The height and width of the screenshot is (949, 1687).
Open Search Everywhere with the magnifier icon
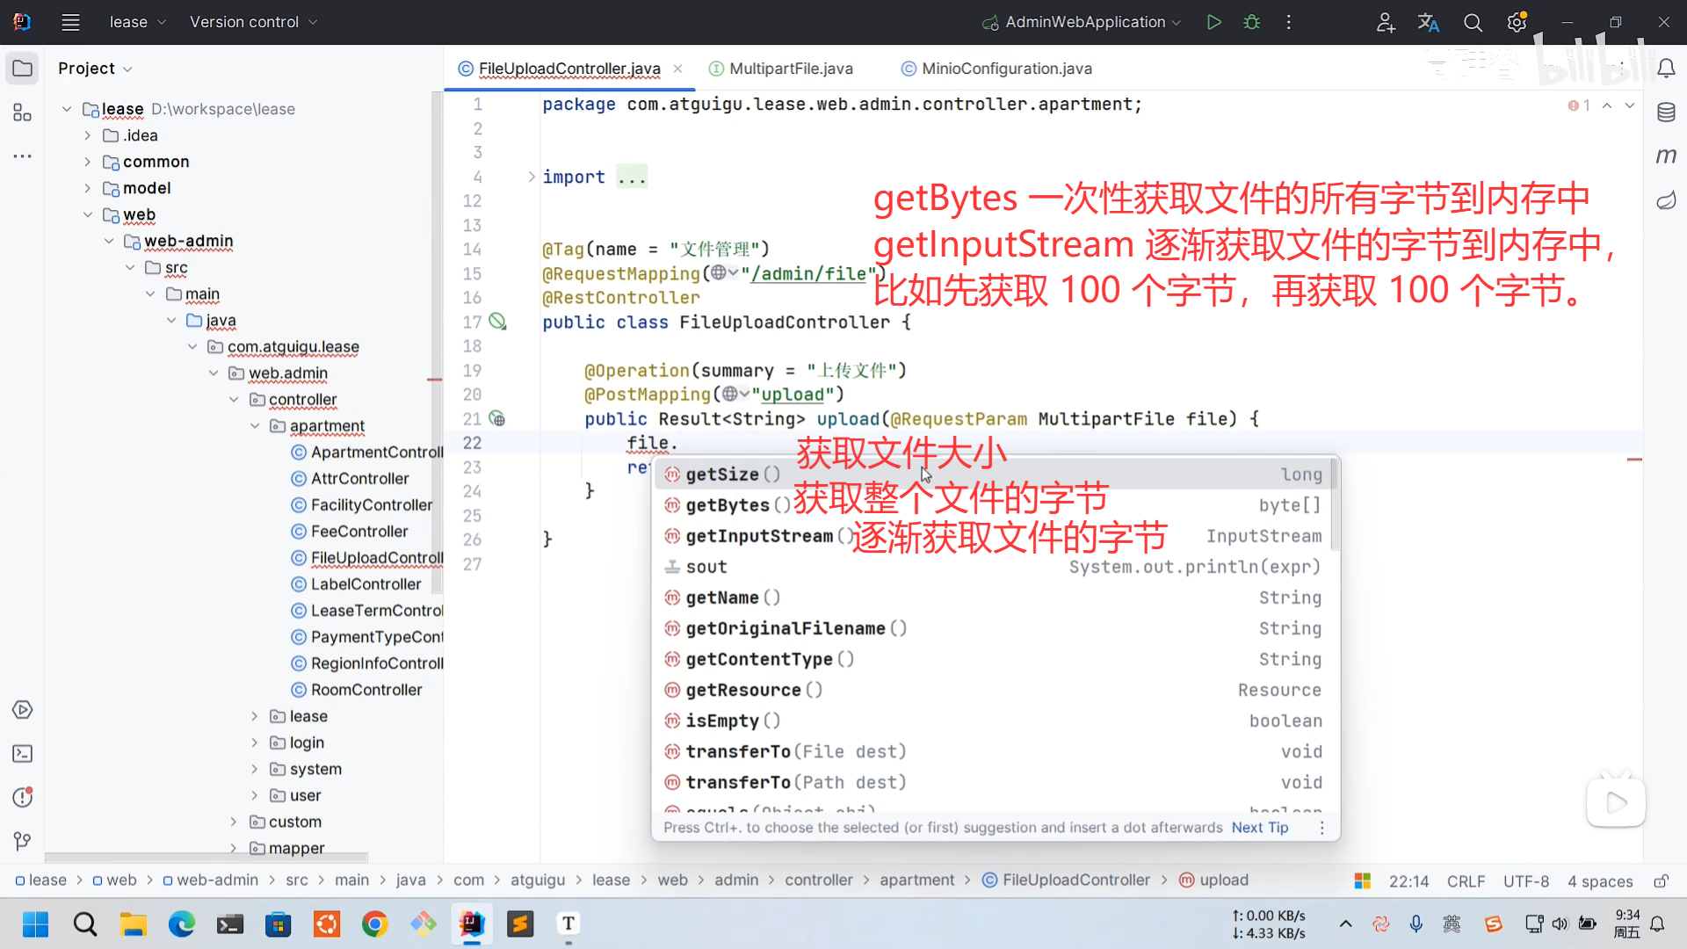click(1473, 22)
